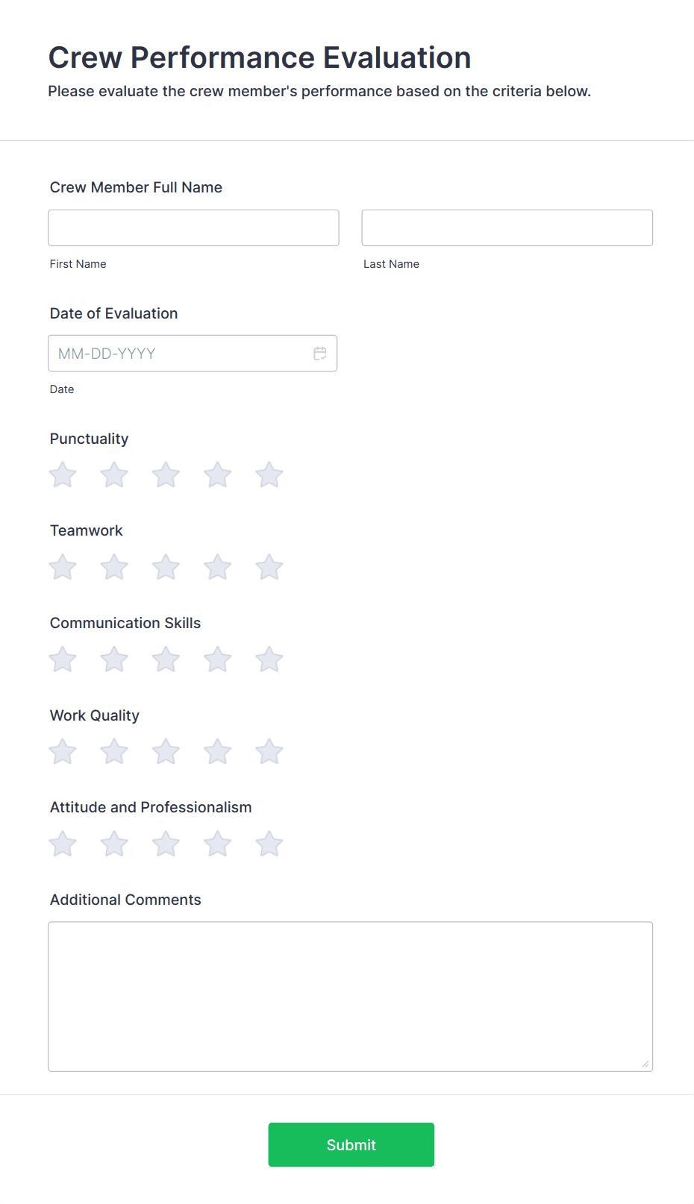Select the Date of Evaluation field
The width and height of the screenshot is (694, 1204).
[x=179, y=353]
